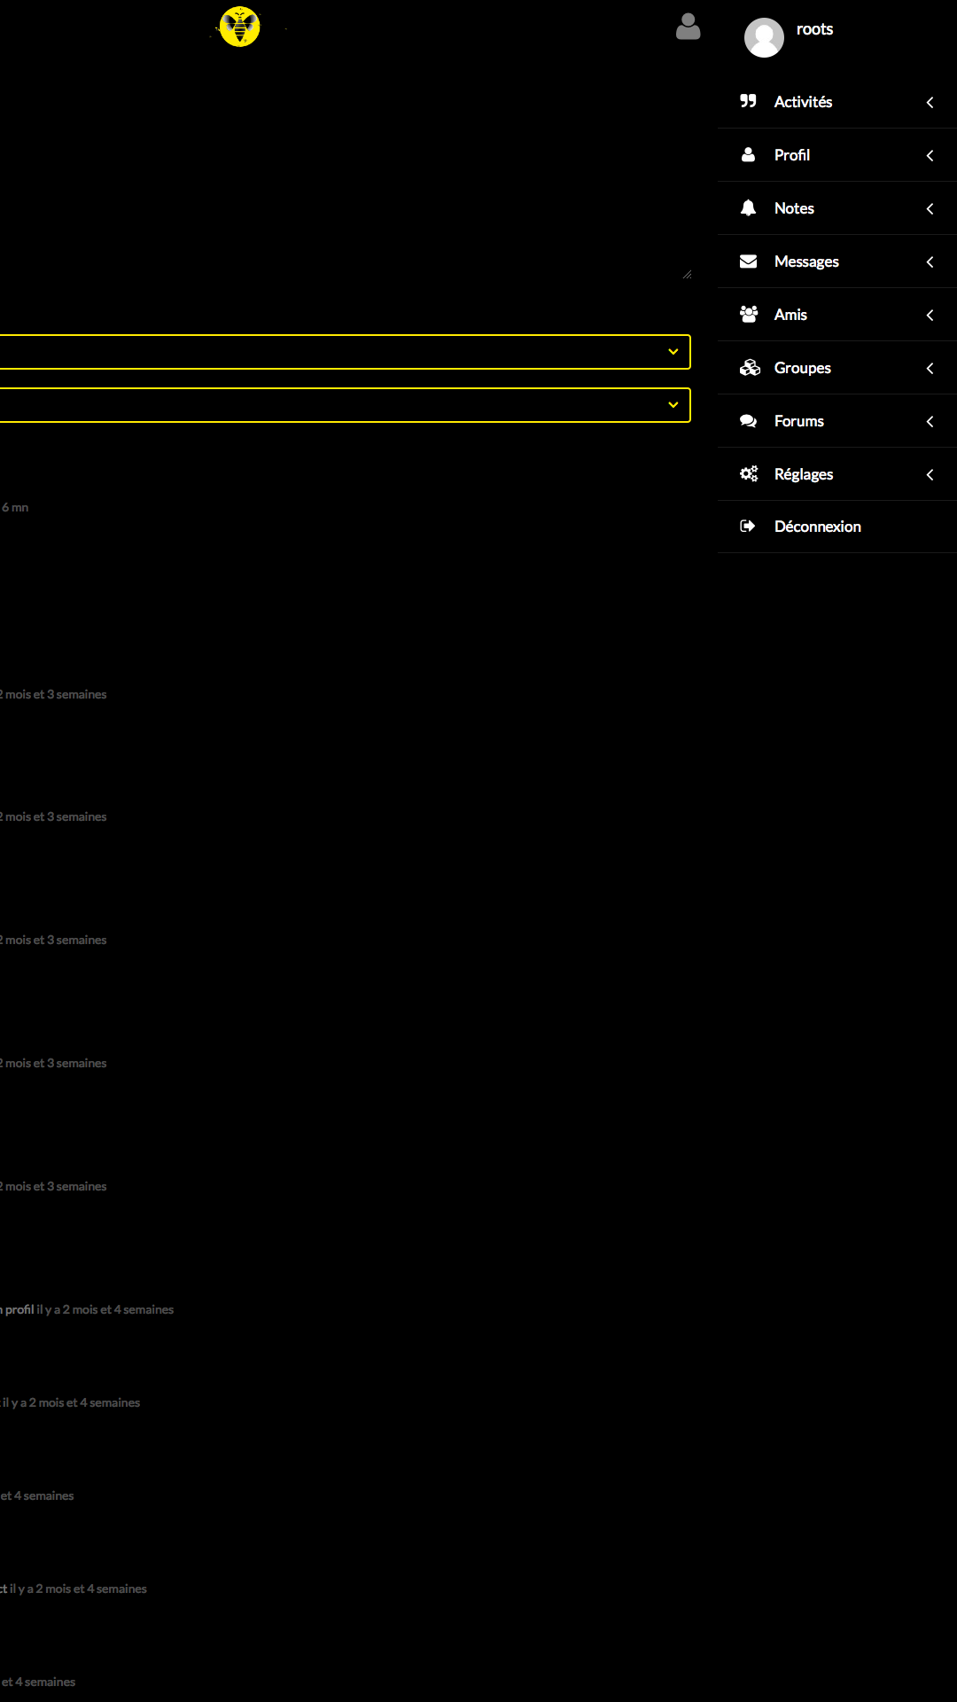Expand the Réglages submenu chevron
Image resolution: width=957 pixels, height=1702 pixels.
tap(930, 474)
